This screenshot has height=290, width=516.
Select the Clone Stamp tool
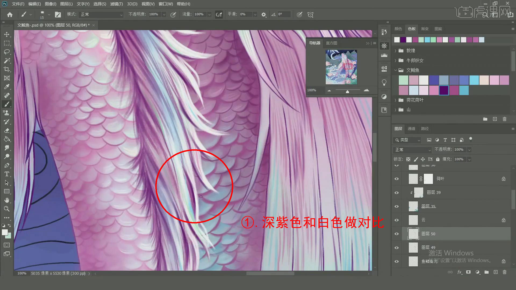tap(7, 113)
